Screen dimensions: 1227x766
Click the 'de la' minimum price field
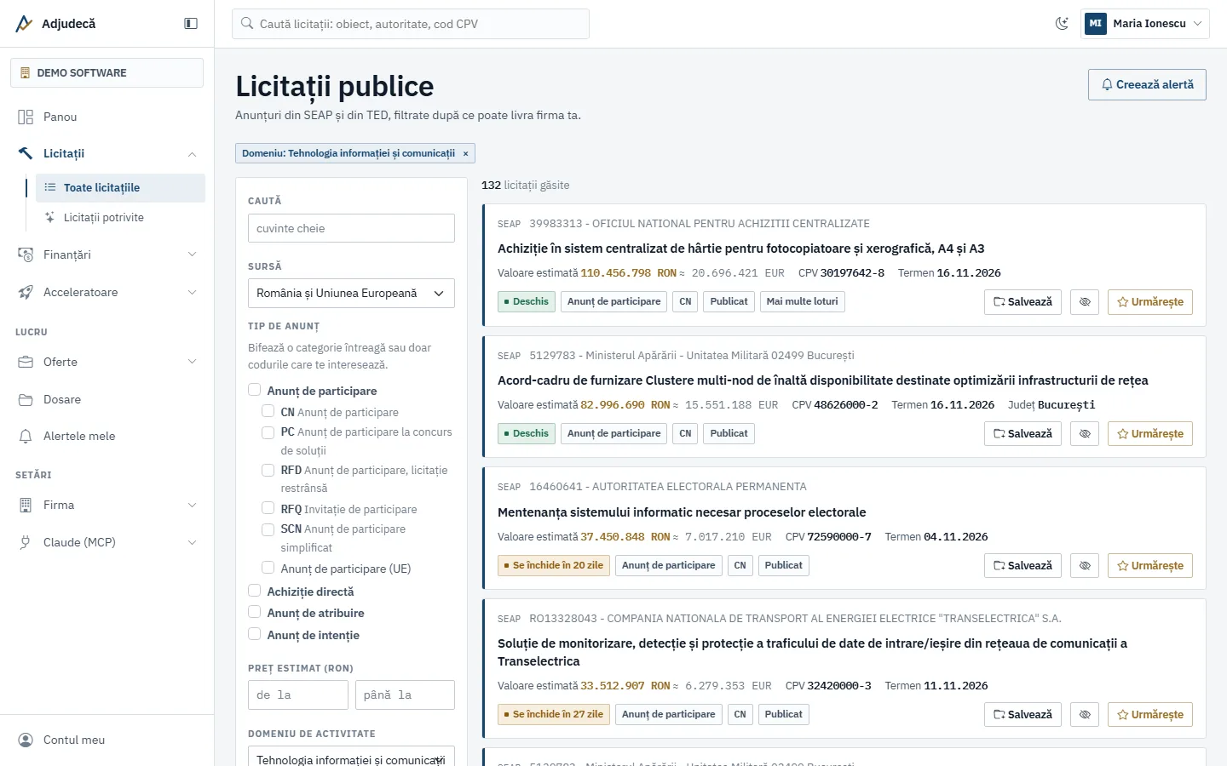[x=298, y=695]
